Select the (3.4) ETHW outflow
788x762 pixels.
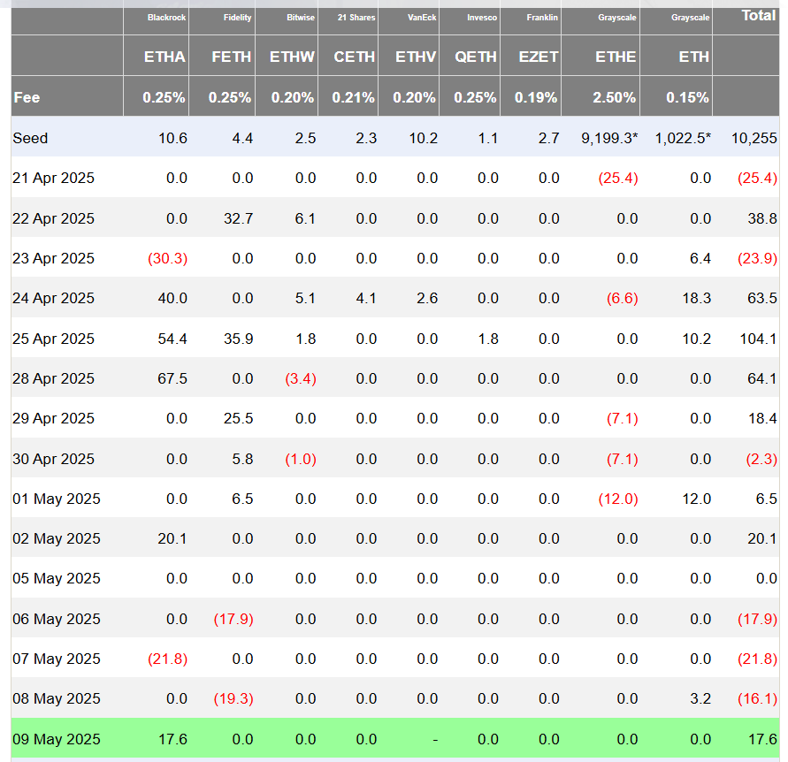301,378
